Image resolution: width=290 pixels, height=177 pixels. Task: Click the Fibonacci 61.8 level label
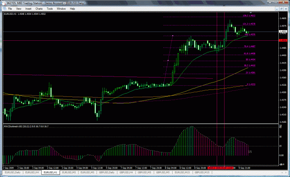click(250, 54)
